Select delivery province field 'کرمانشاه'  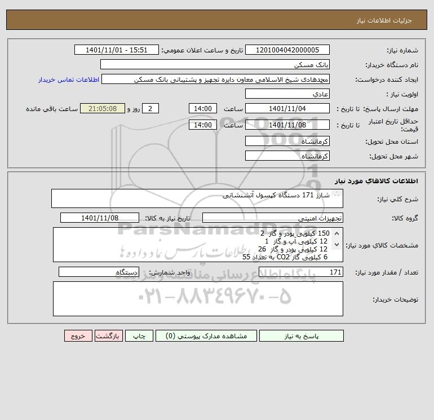click(x=287, y=141)
